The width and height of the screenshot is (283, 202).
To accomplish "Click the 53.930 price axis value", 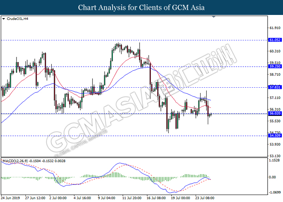I will (x=275, y=144).
